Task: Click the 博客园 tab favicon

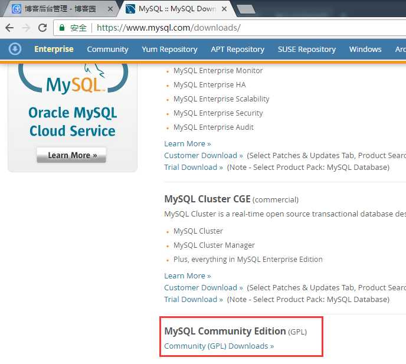Action: [x=17, y=9]
